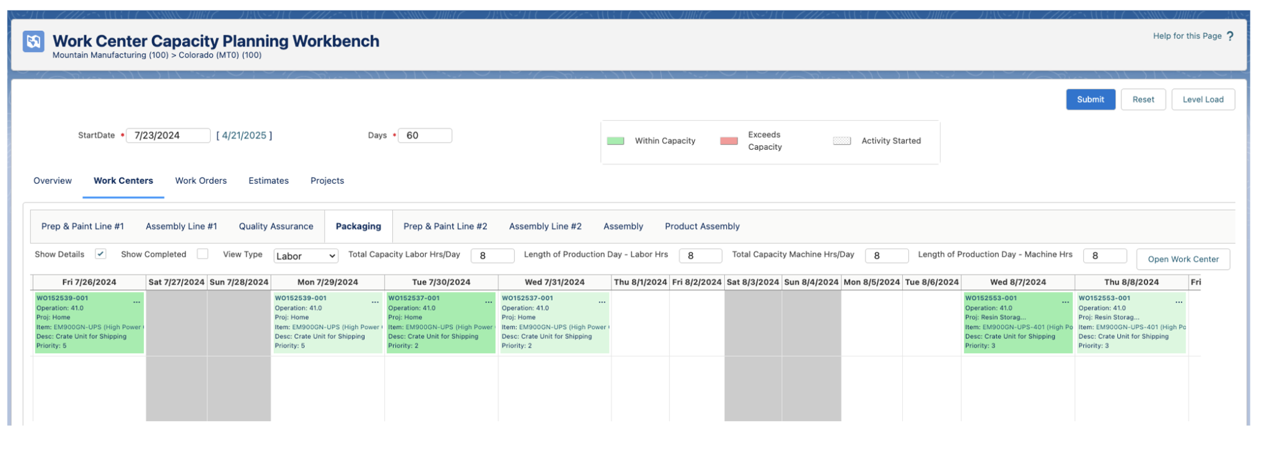This screenshot has width=1269, height=451.
Task: Open ellipsis menu on Fri 7/26 work order card
Action: (136, 302)
